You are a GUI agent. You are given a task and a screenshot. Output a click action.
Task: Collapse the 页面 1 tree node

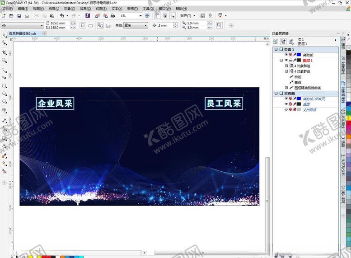(x=276, y=49)
